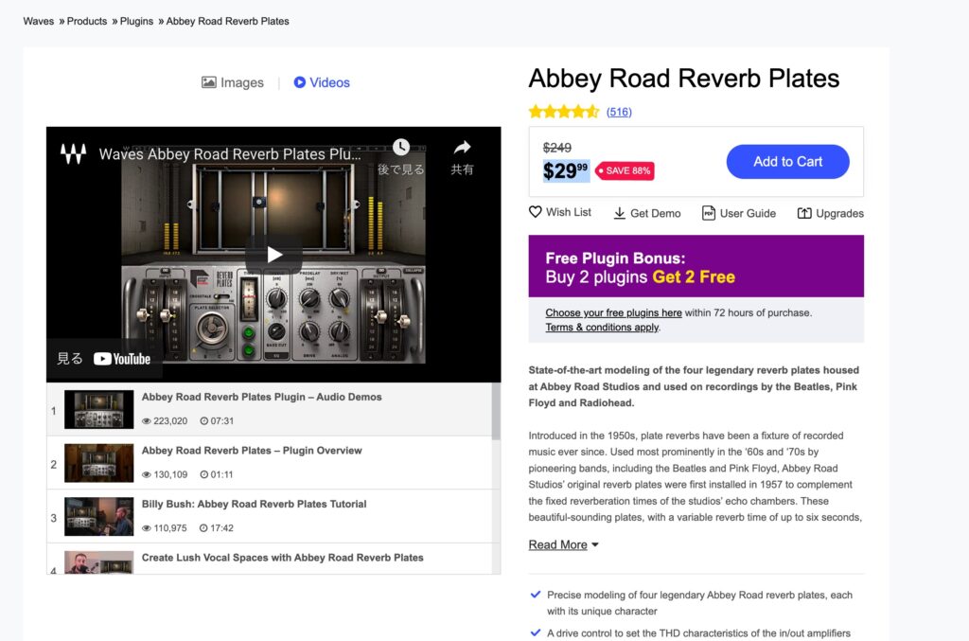The width and height of the screenshot is (969, 641).
Task: Play the Abbey Road Reverb Plates video
Action: [273, 254]
